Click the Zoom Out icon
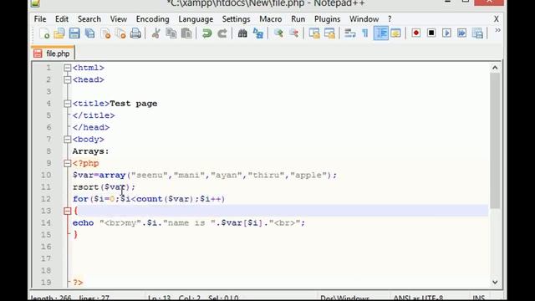 293,33
